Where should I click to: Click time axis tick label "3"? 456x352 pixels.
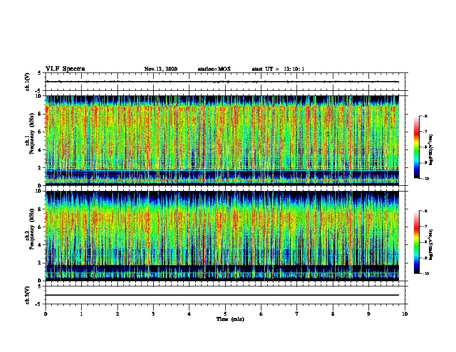153,314
